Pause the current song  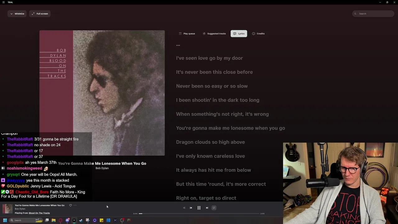pyautogui.click(x=199, y=208)
